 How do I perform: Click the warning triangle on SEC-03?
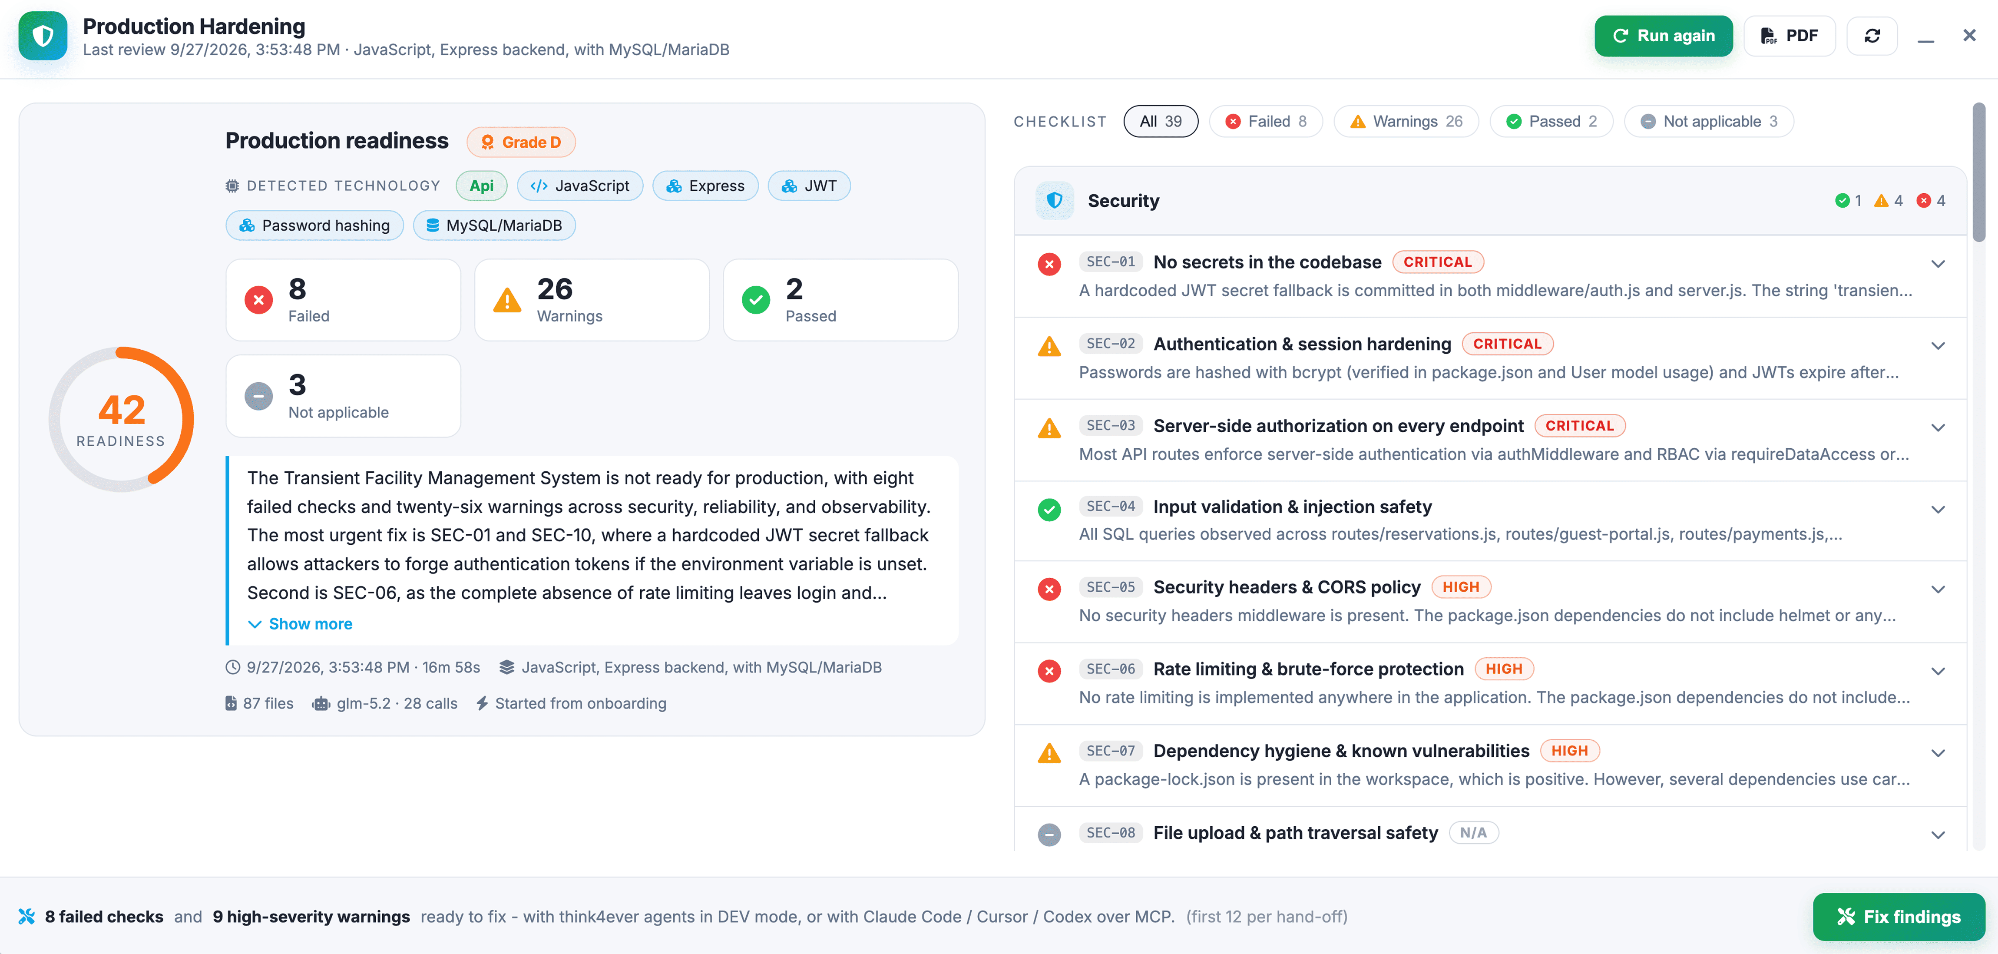pos(1049,428)
